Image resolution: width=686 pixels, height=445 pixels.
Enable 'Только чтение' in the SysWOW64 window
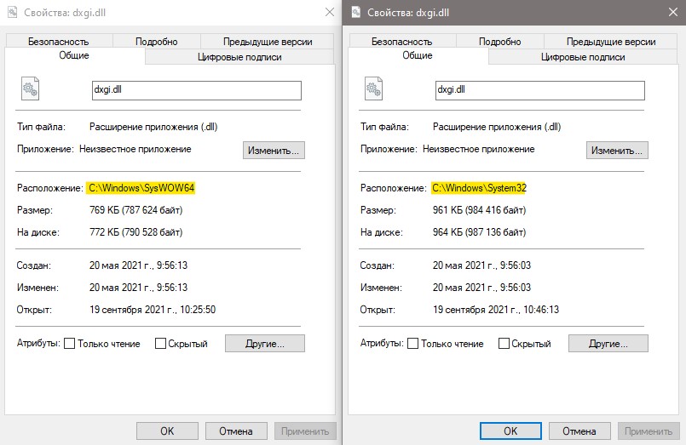coord(69,343)
